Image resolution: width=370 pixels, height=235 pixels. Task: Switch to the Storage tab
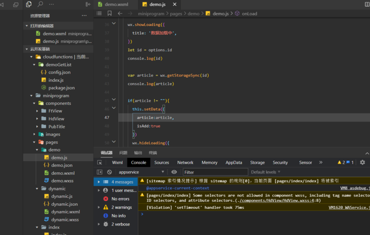257,162
